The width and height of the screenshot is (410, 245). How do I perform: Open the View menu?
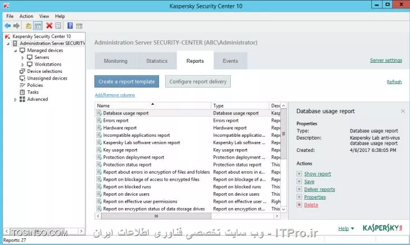tap(44, 16)
